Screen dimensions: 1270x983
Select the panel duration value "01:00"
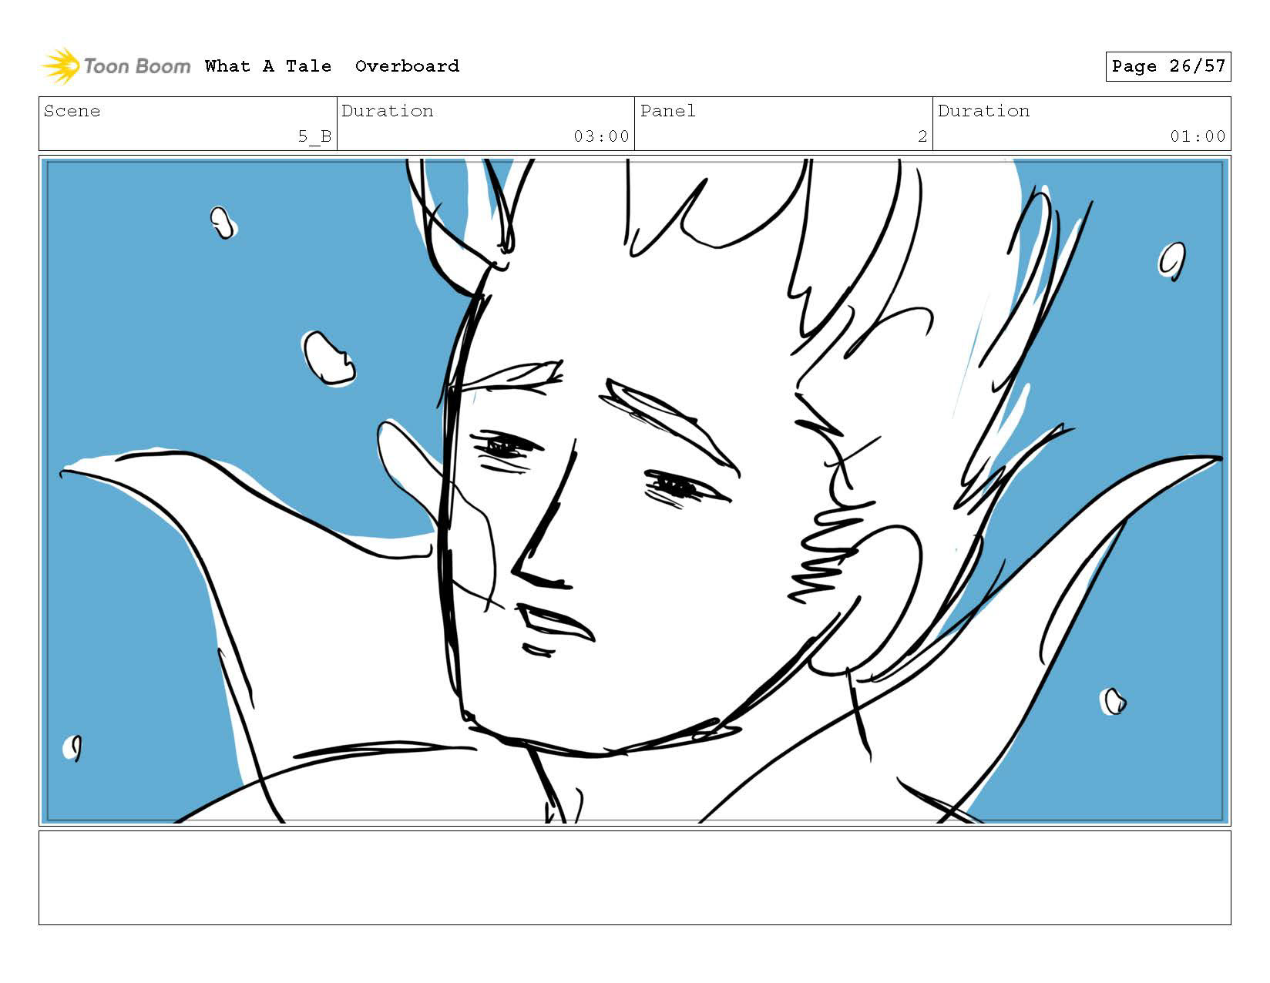(1198, 136)
